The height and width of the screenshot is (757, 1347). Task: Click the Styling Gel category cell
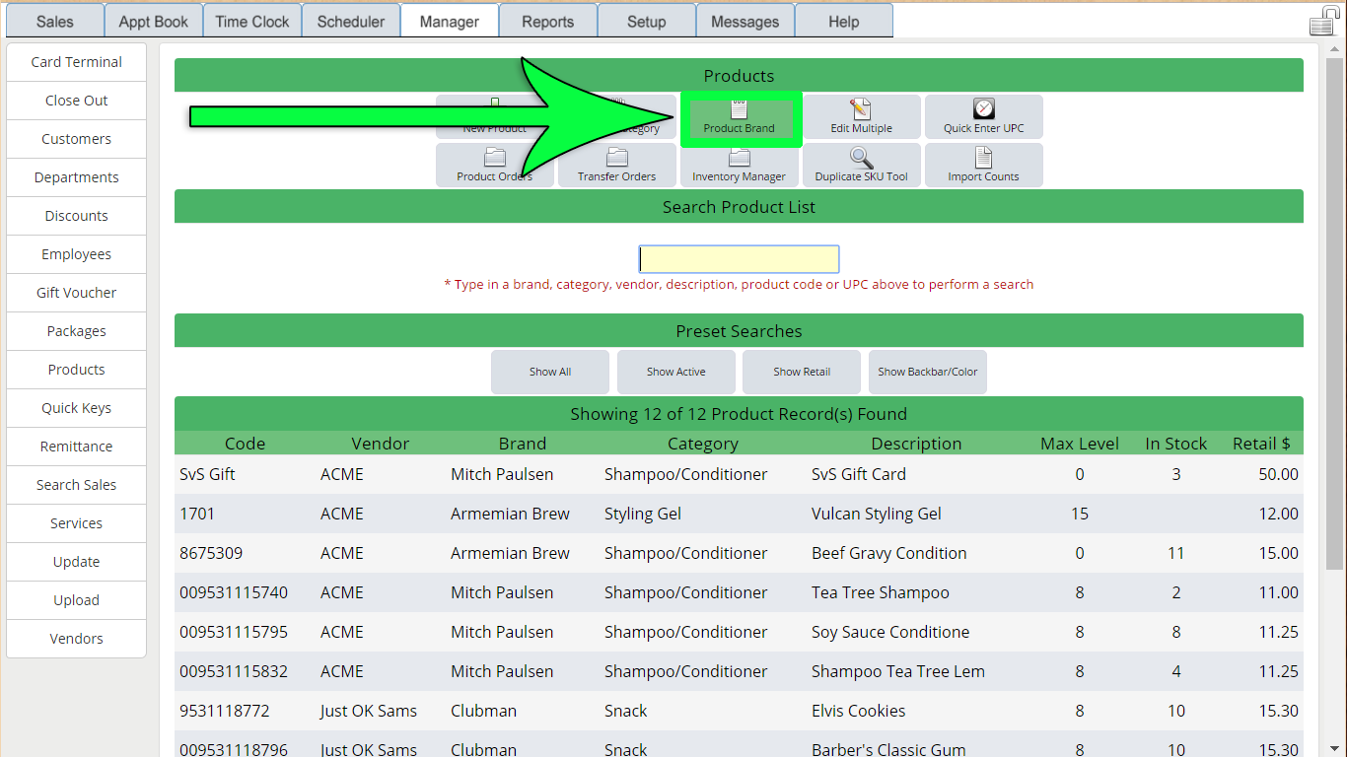(x=643, y=514)
